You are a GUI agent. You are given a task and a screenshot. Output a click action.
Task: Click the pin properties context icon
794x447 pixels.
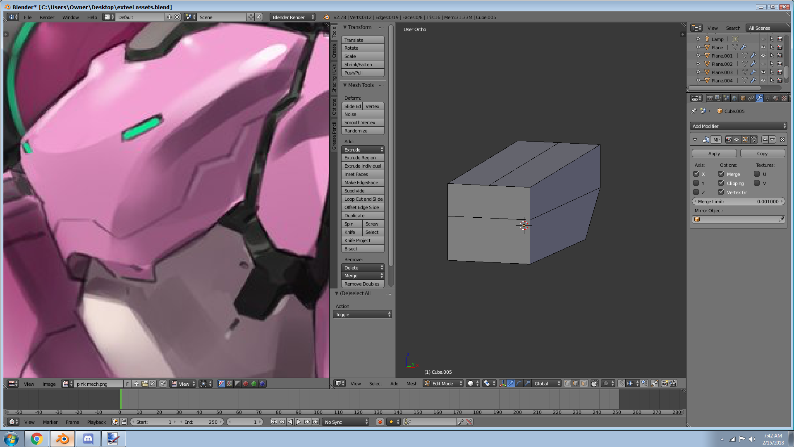[x=694, y=111]
